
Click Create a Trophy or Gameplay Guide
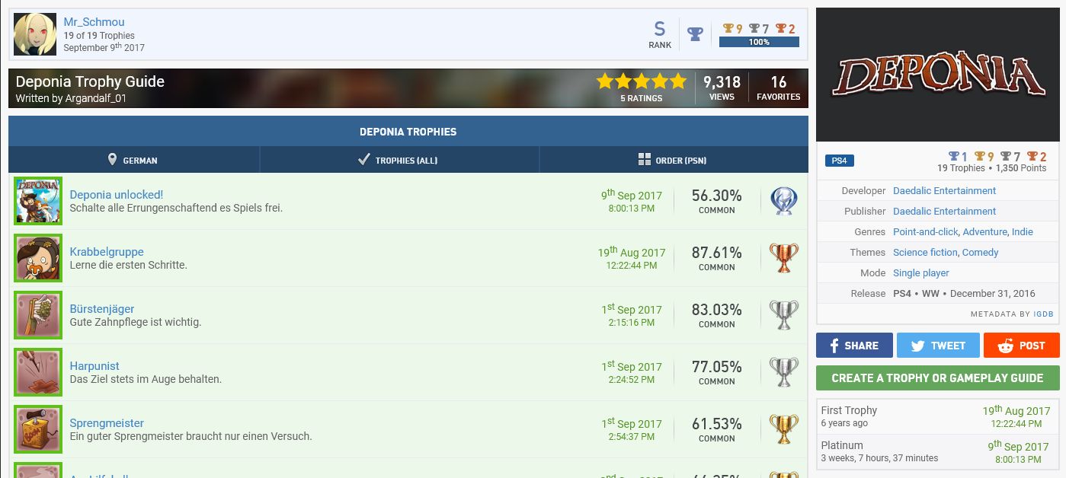[937, 378]
